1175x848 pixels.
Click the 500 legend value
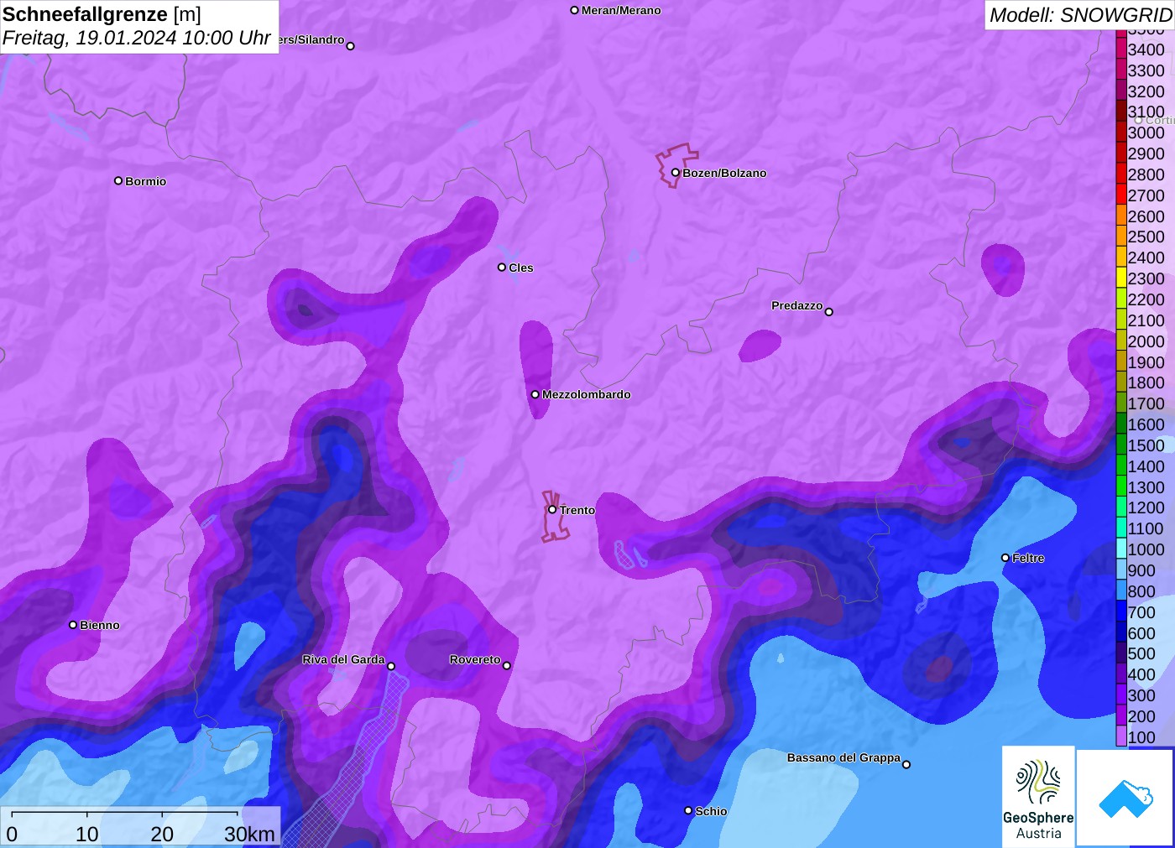point(1141,653)
